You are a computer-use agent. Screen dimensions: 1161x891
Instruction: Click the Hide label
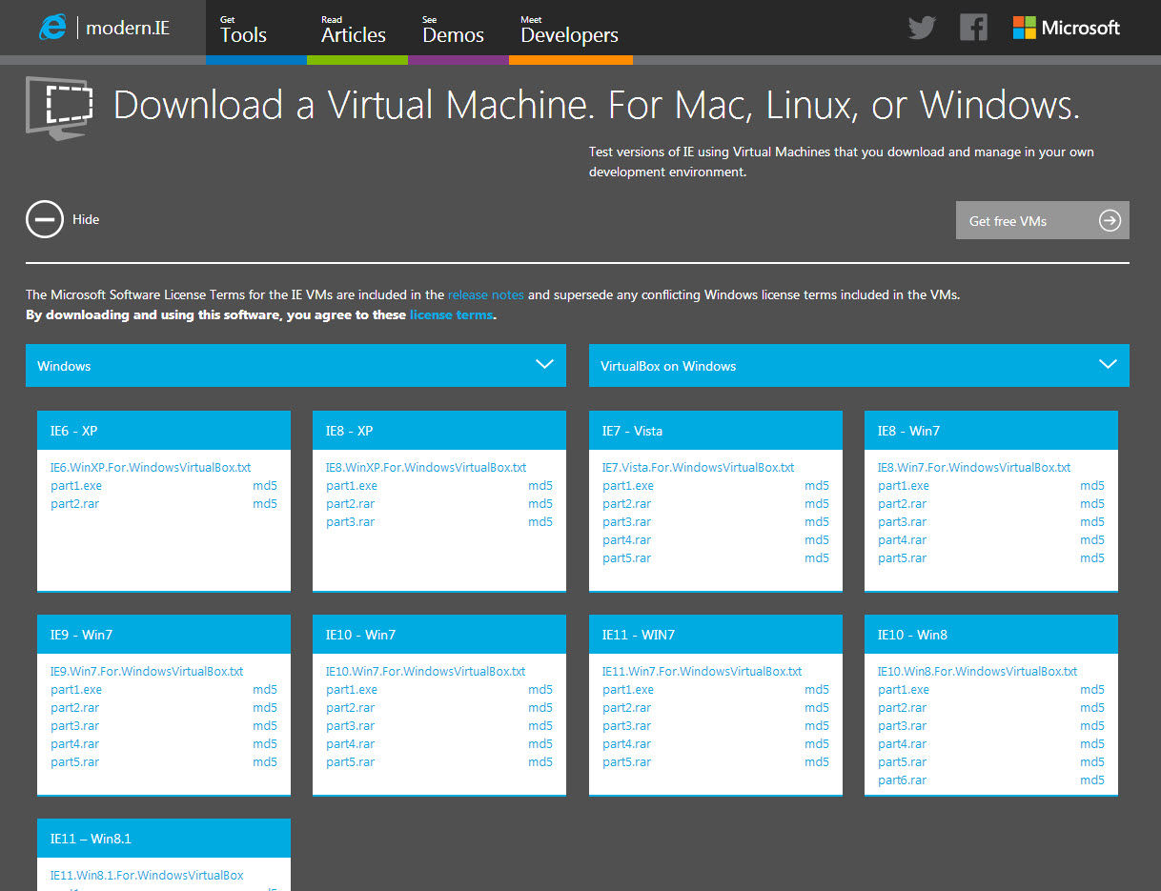pyautogui.click(x=86, y=219)
